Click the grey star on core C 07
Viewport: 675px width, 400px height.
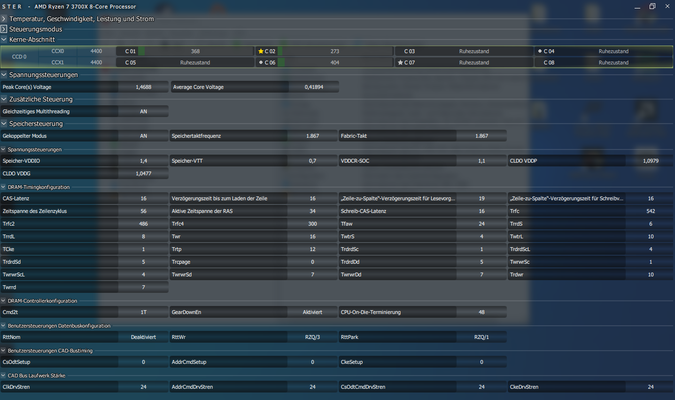pyautogui.click(x=400, y=63)
